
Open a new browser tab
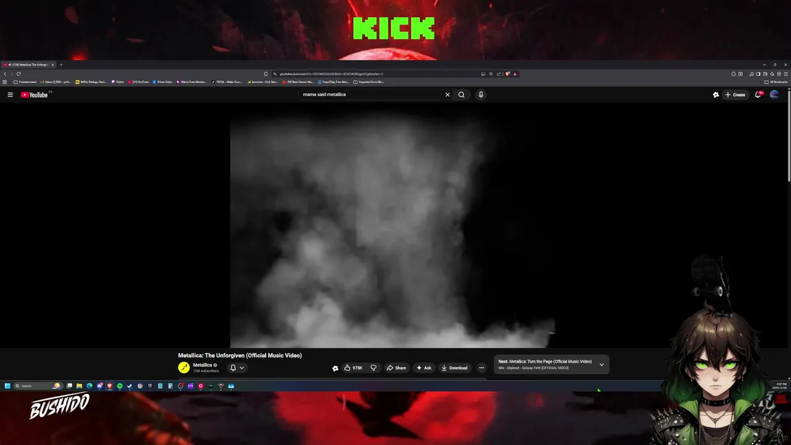(x=61, y=65)
